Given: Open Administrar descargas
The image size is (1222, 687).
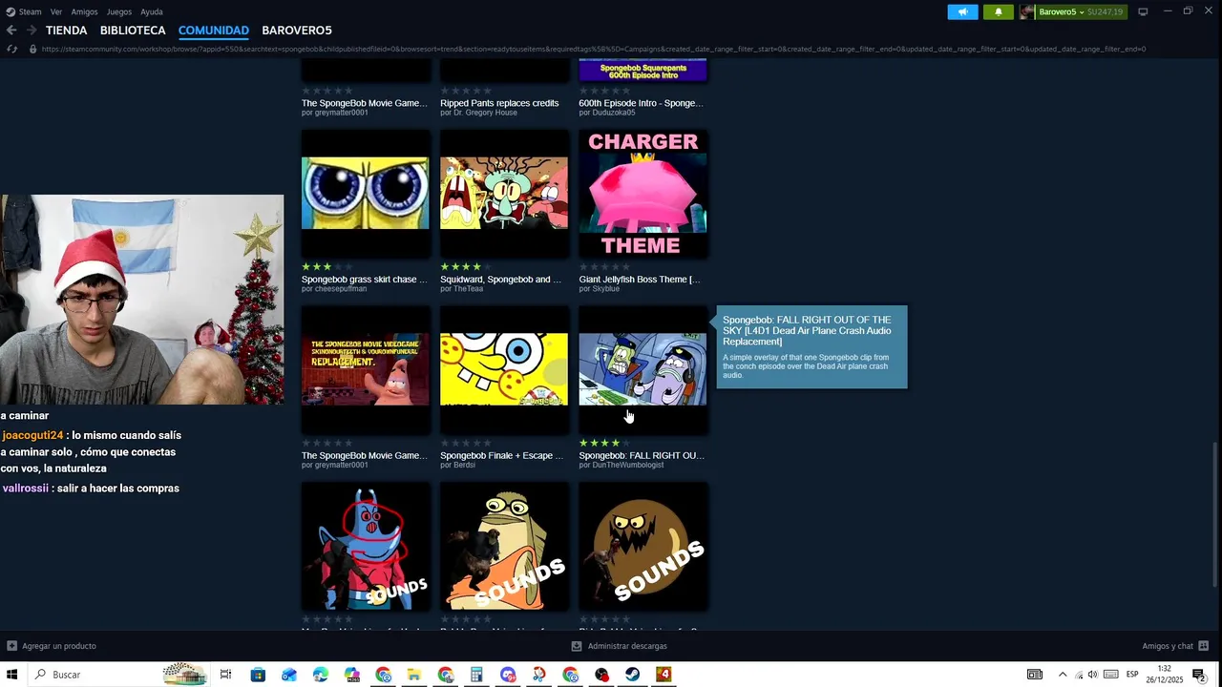Looking at the screenshot, I should coord(619,646).
